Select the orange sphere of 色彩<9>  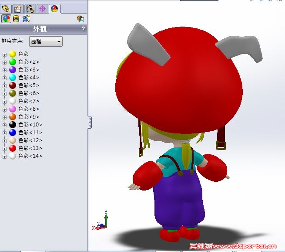click(x=13, y=116)
